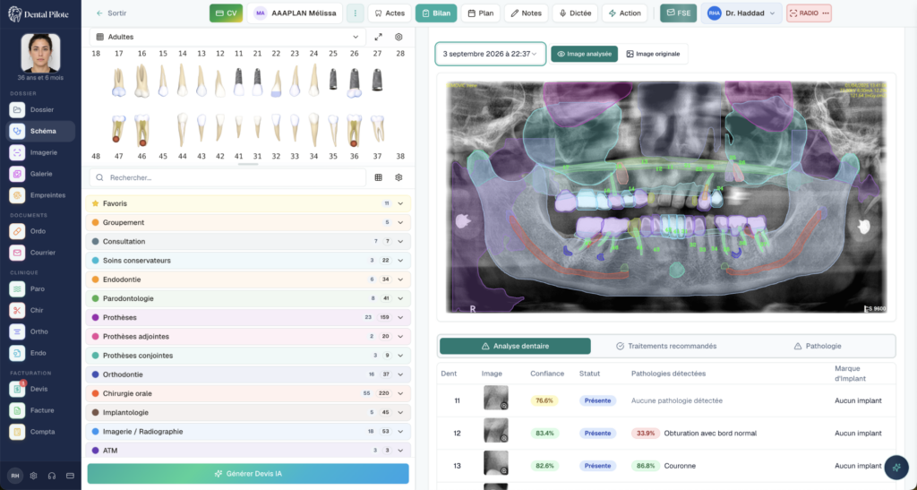Open the Courrier documents section
The image size is (917, 490).
point(40,253)
